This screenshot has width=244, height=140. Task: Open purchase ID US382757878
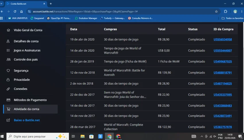click(223, 127)
